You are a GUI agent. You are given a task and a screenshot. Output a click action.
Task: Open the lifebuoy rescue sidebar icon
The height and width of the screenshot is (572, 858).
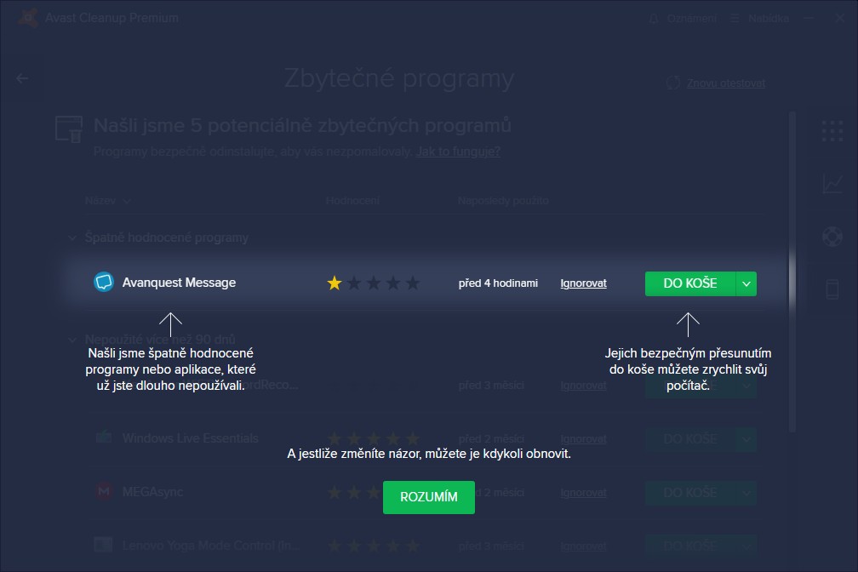point(832,236)
